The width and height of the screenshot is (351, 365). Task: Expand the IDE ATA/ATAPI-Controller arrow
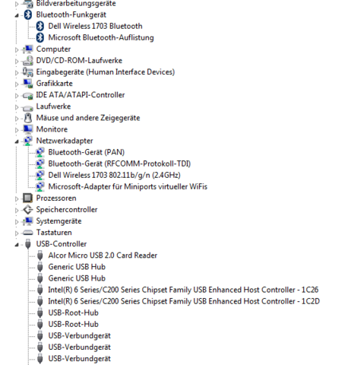pos(17,96)
